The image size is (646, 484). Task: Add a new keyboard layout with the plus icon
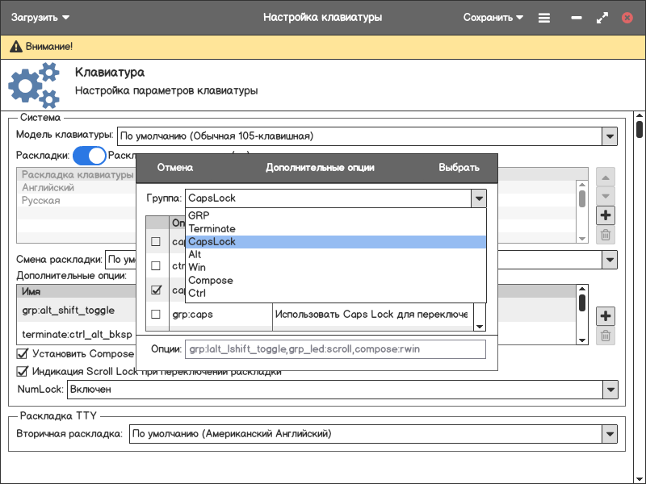[x=605, y=215]
